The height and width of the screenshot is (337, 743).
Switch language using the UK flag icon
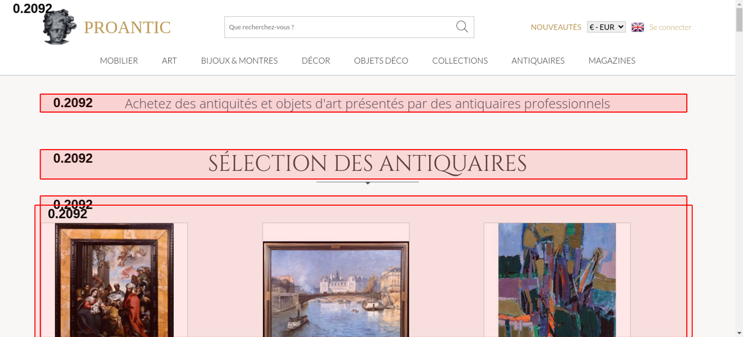tap(637, 27)
